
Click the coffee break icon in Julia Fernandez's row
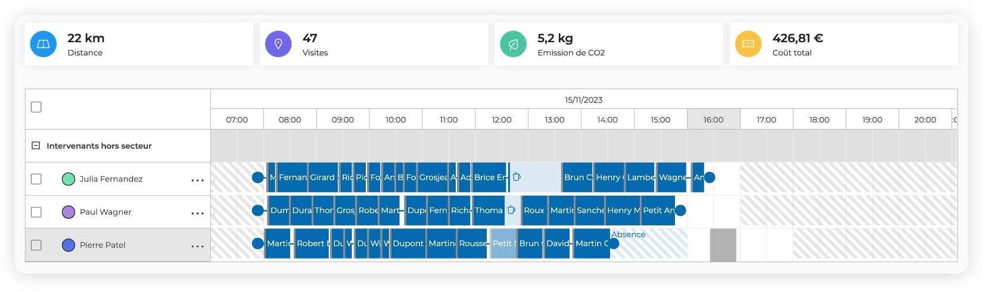point(517,177)
